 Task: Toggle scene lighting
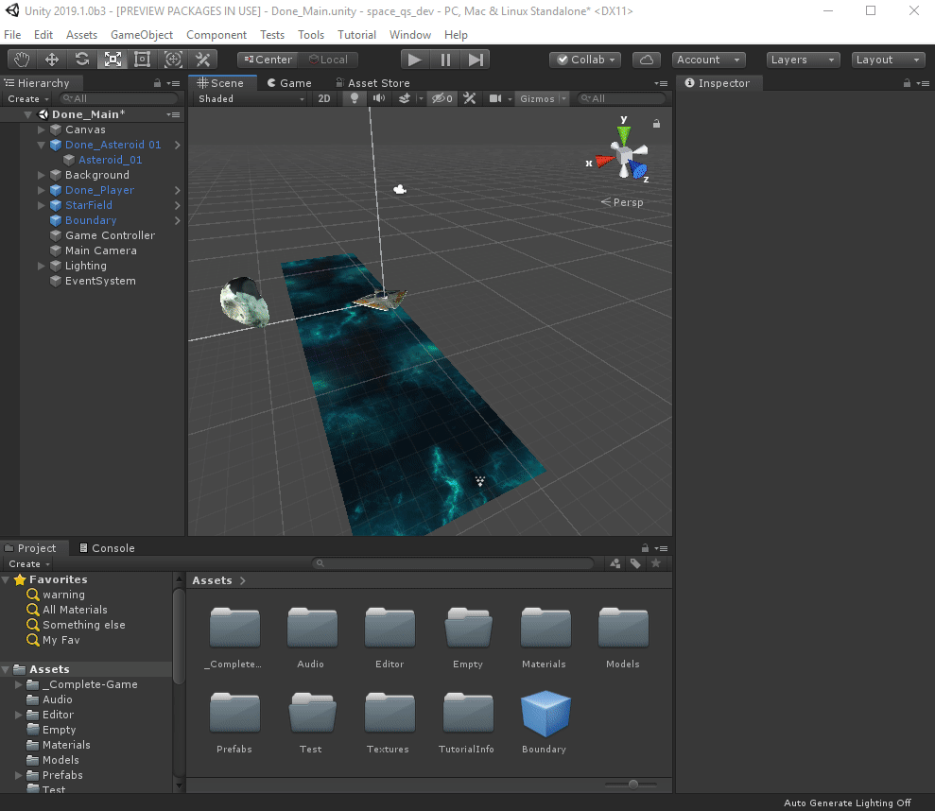(354, 98)
